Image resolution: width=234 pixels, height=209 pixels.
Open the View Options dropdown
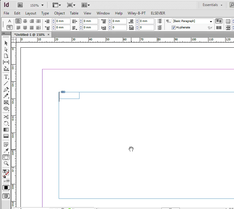click(x=57, y=5)
